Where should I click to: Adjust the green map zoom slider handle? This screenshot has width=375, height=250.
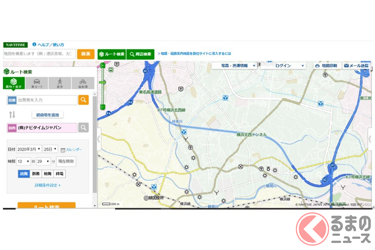coord(102,82)
